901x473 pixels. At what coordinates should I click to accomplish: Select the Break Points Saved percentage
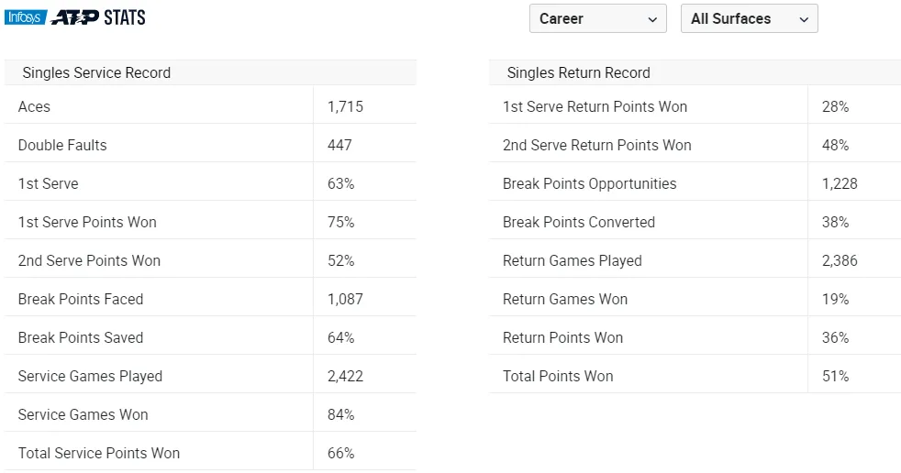point(340,337)
